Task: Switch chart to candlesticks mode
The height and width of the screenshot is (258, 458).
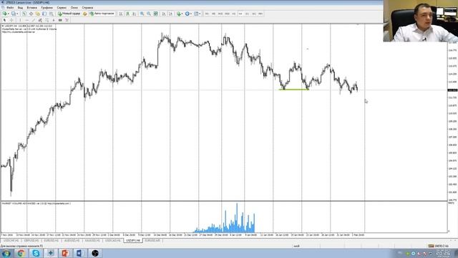Action: tap(127, 14)
